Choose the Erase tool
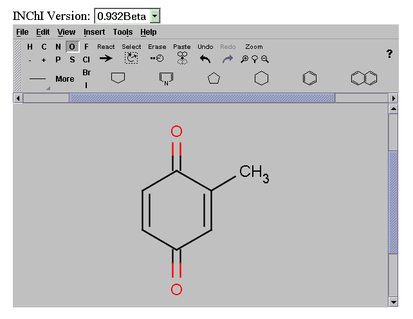413x319 pixels. 157,58
